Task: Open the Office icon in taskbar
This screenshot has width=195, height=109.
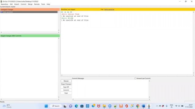Action: (127, 106)
